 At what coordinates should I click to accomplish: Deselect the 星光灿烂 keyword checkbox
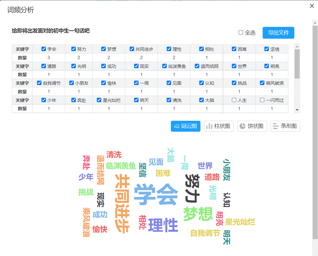coord(99,100)
